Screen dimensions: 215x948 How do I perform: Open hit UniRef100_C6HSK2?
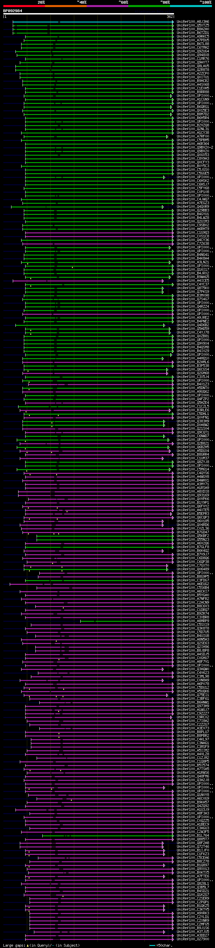(193, 181)
